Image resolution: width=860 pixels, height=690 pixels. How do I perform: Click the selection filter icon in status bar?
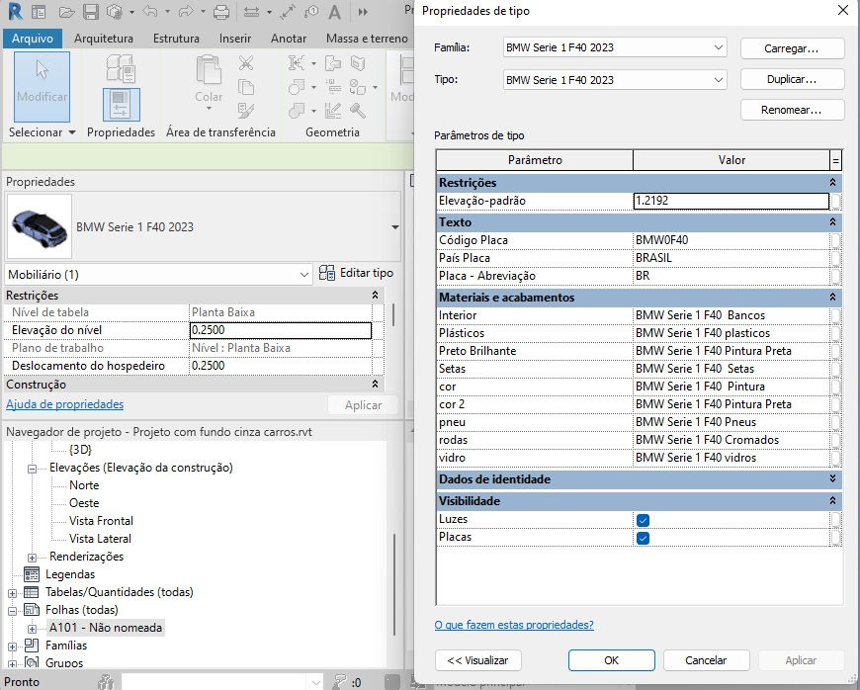(341, 682)
